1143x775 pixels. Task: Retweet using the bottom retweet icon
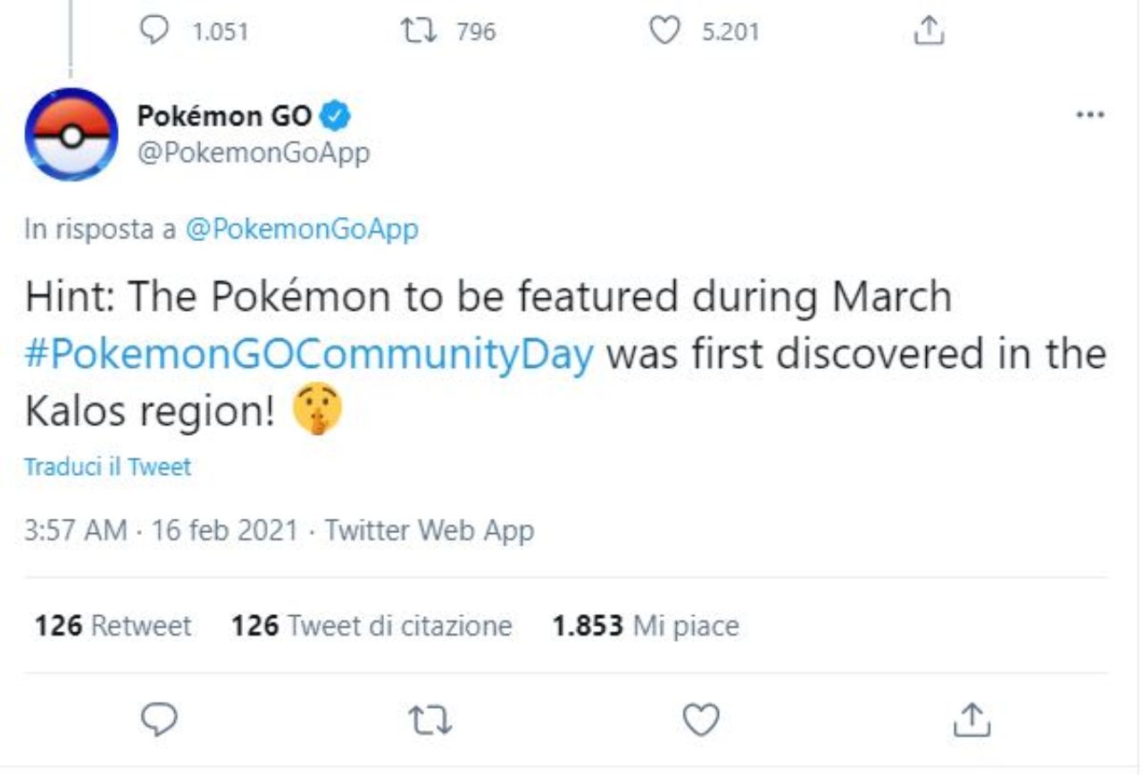click(431, 719)
